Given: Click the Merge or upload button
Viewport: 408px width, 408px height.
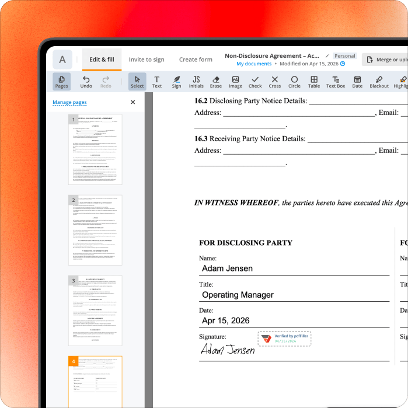Looking at the screenshot, I should pyautogui.click(x=385, y=60).
